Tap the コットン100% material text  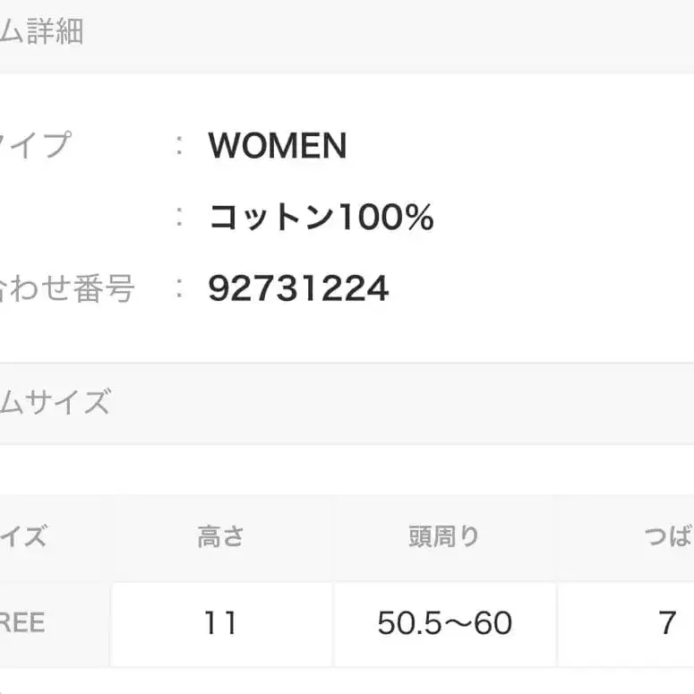(321, 218)
